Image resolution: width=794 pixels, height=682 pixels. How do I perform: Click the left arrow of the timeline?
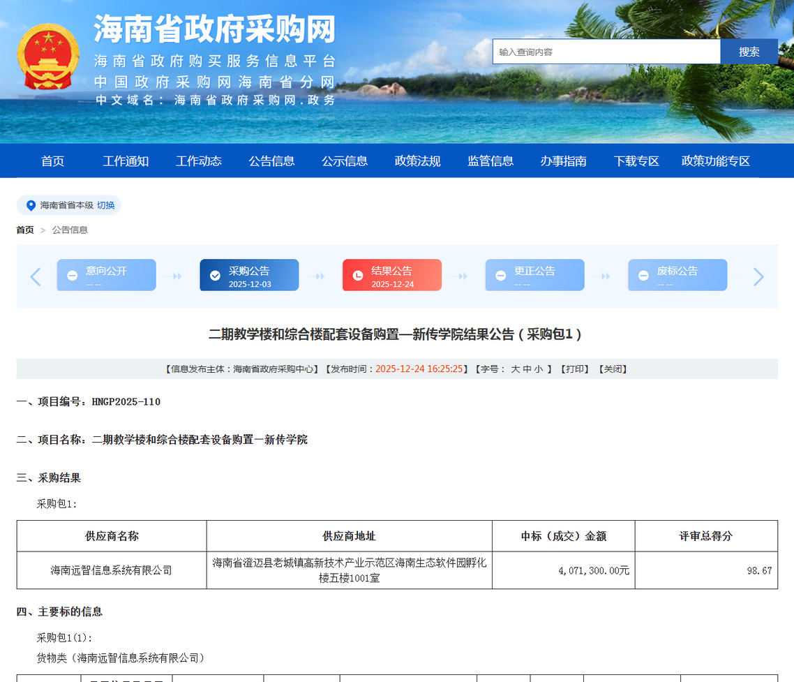click(x=36, y=276)
